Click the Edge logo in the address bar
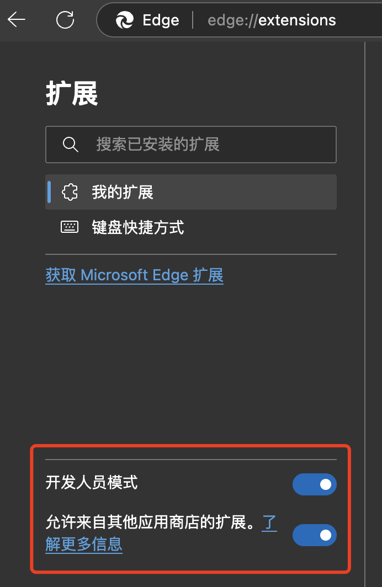Viewport: 382px width, 587px height. [x=125, y=20]
